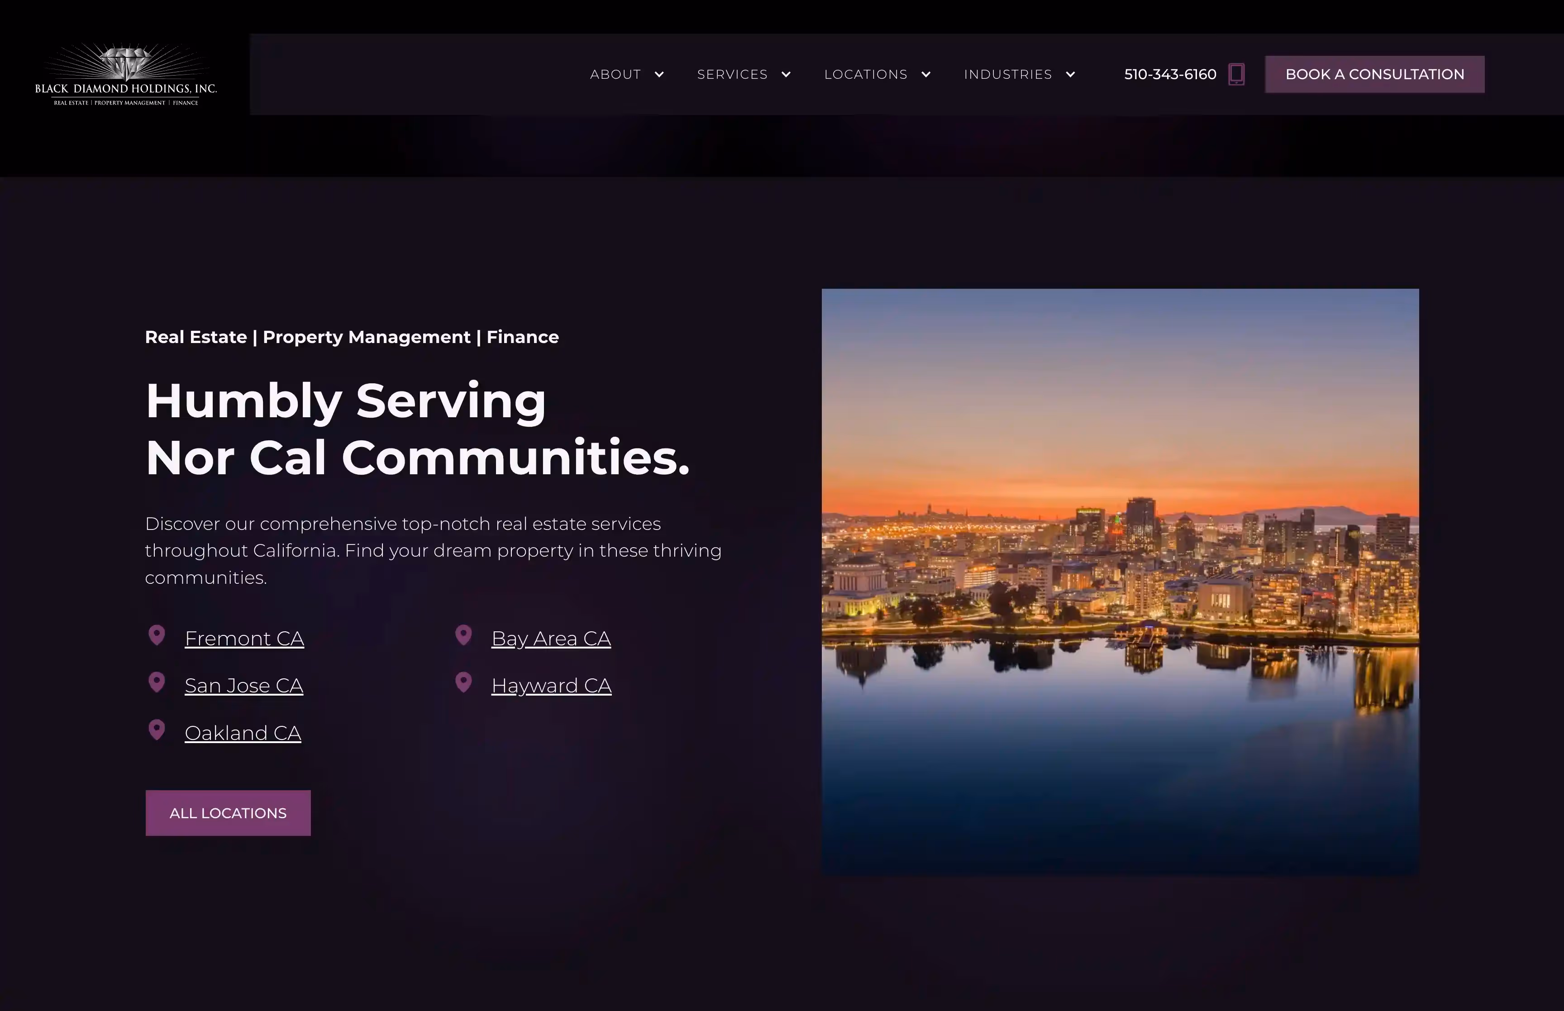
Task: Click the map pin beside Bay Area CA
Action: point(463,635)
